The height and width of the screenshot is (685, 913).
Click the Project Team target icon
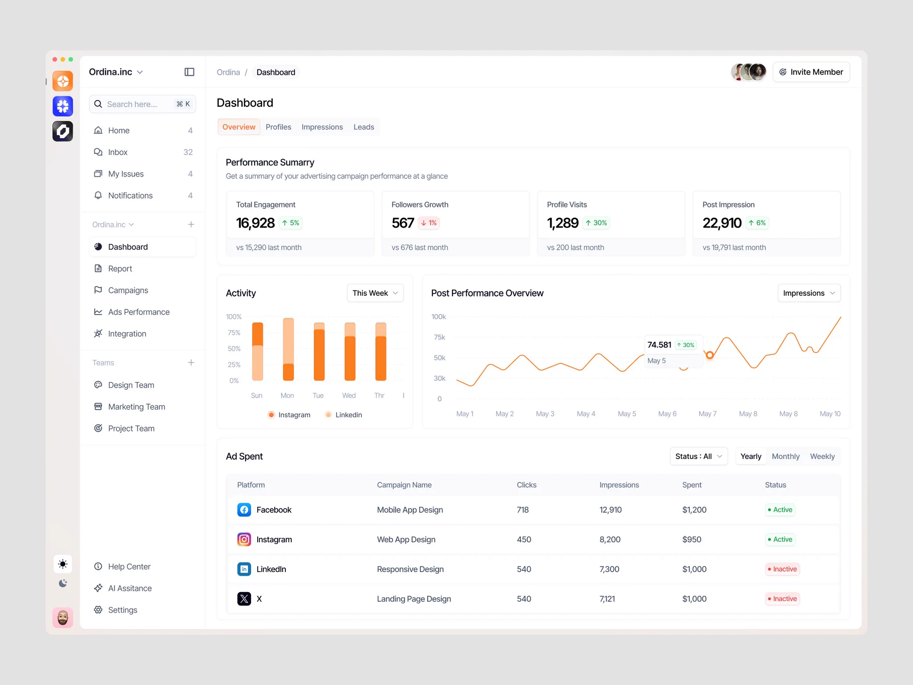(x=98, y=428)
